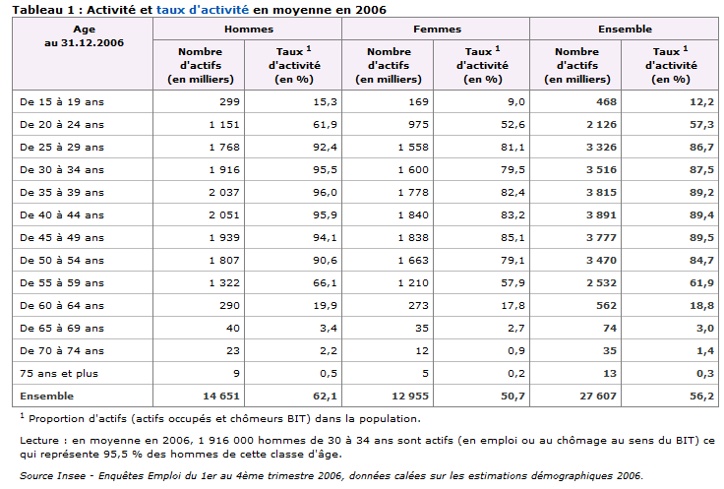Click the value 562 for ages 60-64

(x=606, y=306)
